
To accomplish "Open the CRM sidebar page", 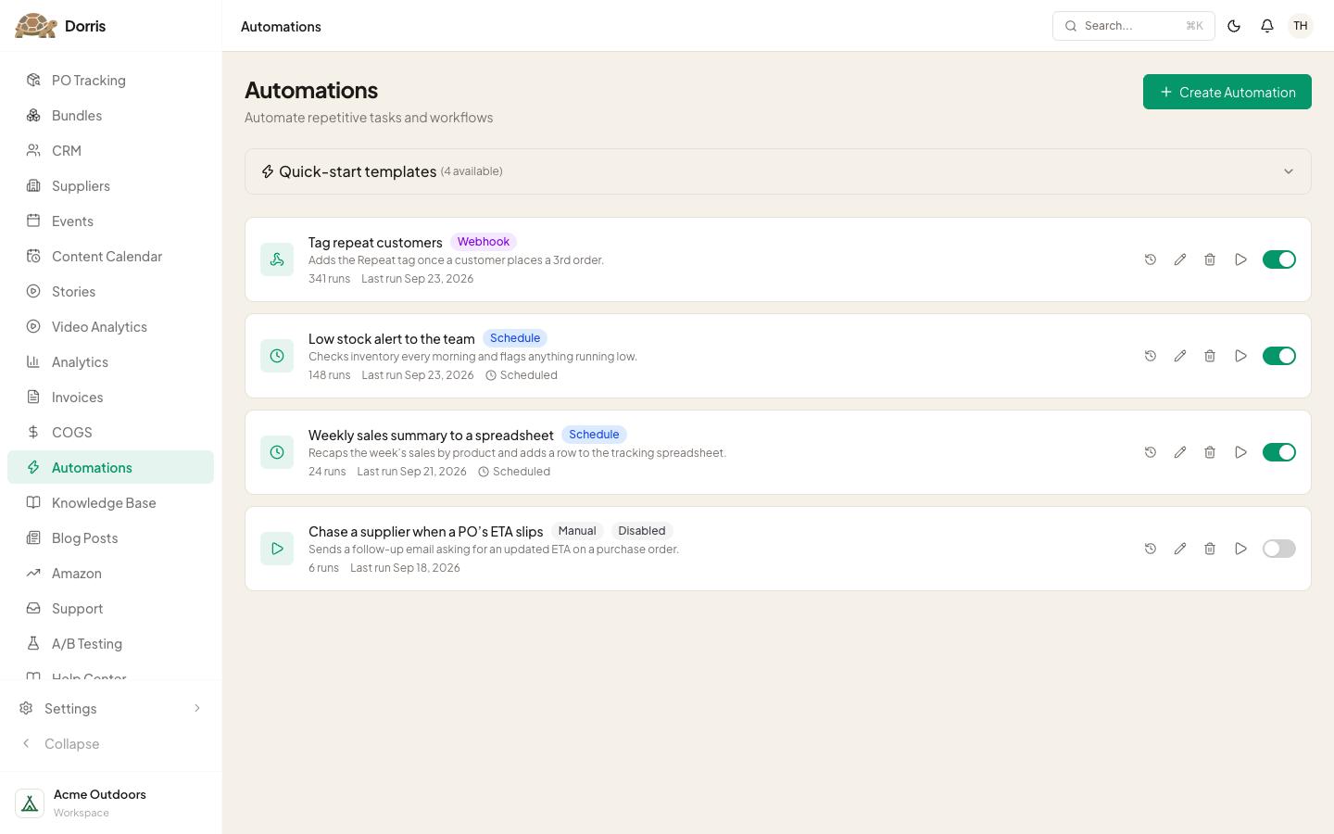I will point(111,150).
